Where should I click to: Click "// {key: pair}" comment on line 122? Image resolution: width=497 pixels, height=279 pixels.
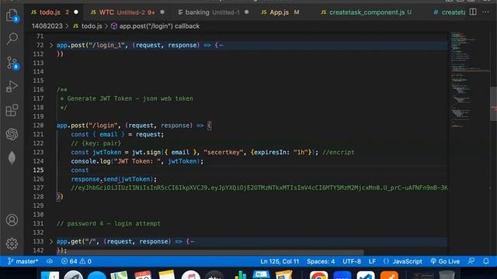(96, 143)
